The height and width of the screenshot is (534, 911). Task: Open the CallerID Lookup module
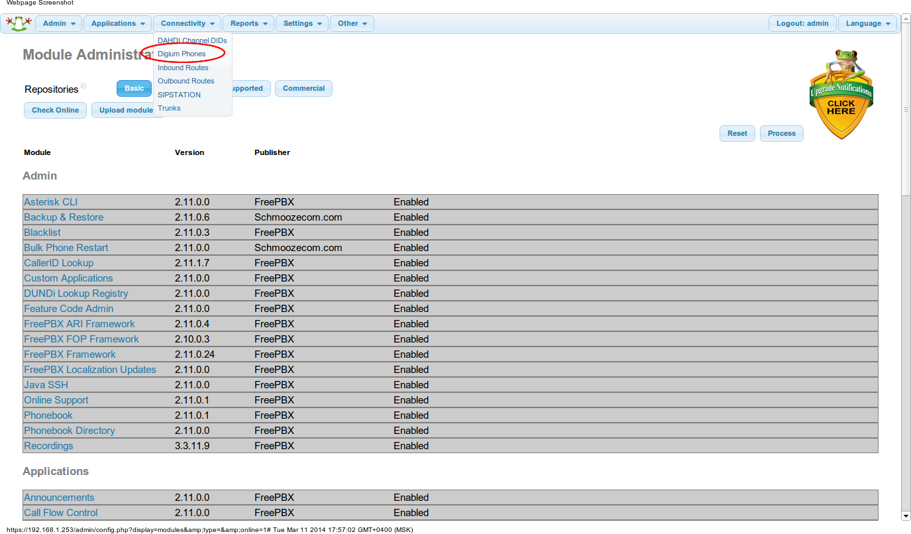pyautogui.click(x=58, y=263)
